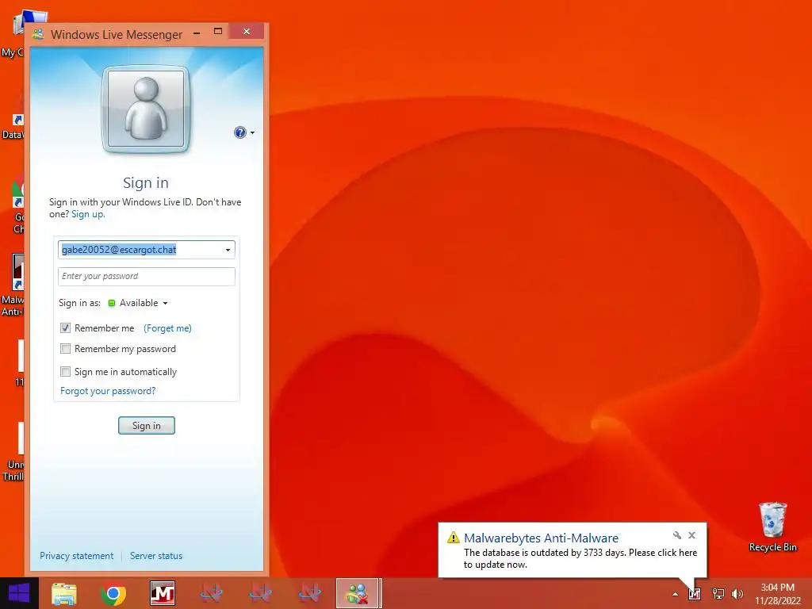This screenshot has width=812, height=609.
Task: Enable Sign me in automatically
Action: coord(65,371)
